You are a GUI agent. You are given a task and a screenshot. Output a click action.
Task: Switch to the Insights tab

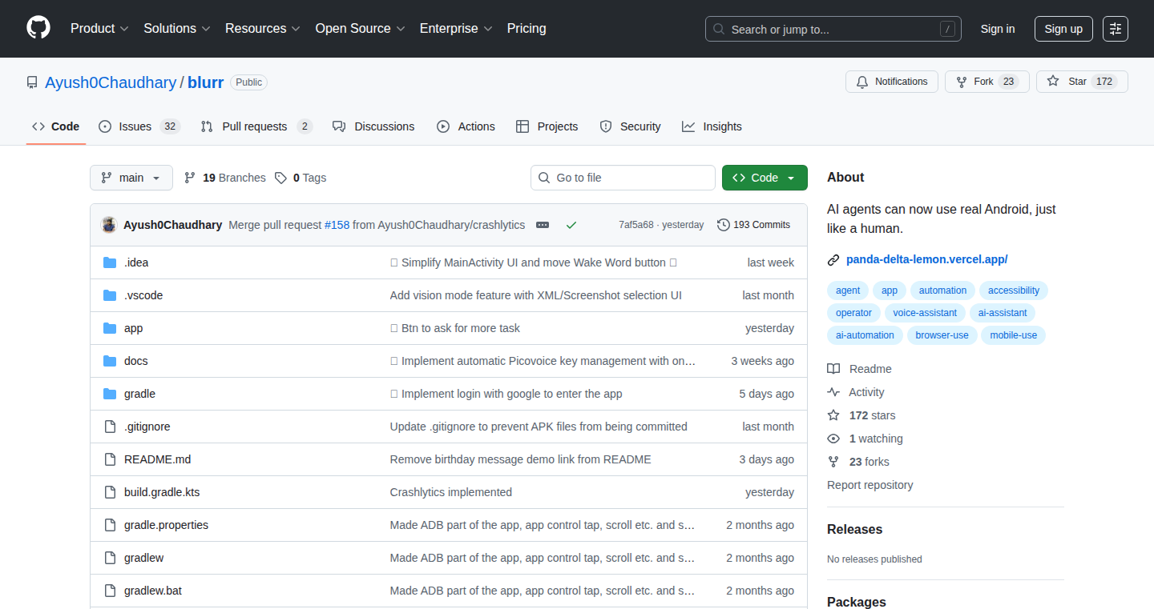click(x=712, y=126)
